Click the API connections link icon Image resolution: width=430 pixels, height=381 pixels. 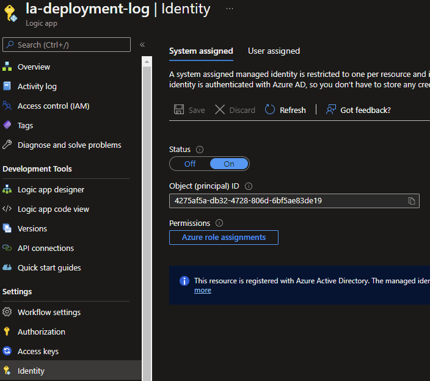[x=7, y=247]
